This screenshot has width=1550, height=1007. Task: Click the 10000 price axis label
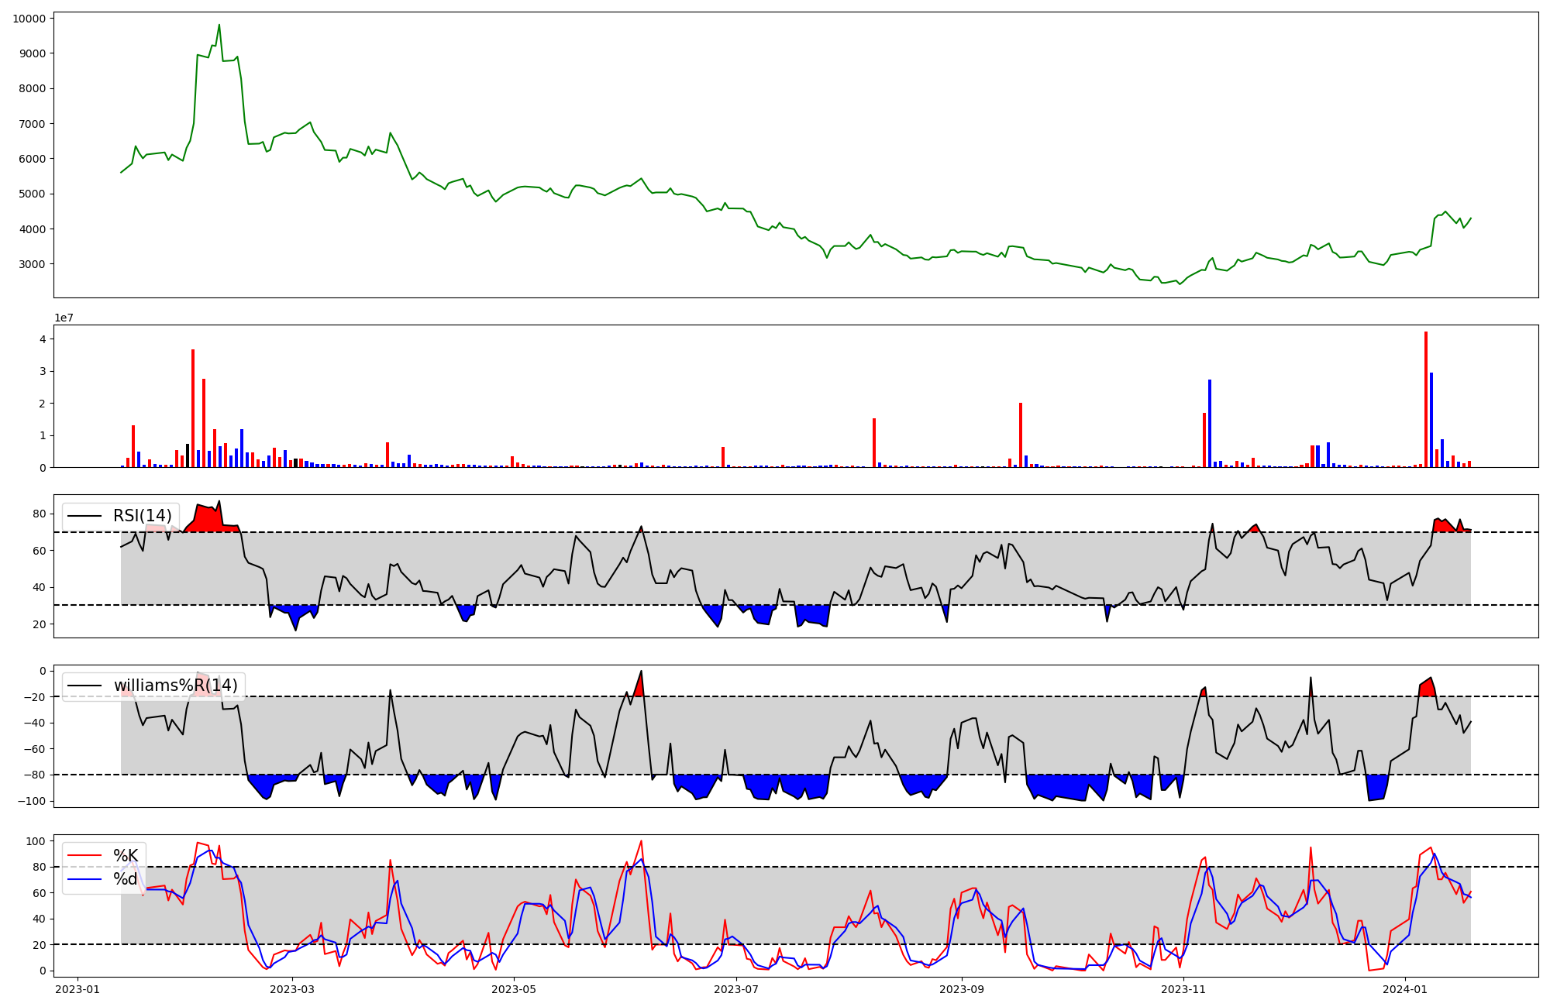click(x=29, y=19)
